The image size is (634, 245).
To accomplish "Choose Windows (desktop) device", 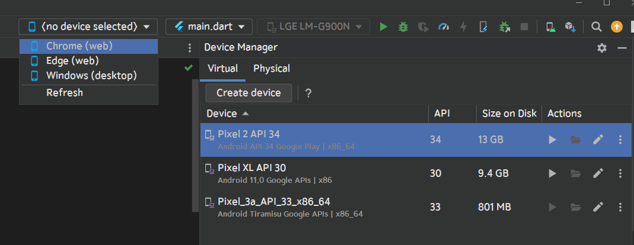I will click(x=88, y=76).
